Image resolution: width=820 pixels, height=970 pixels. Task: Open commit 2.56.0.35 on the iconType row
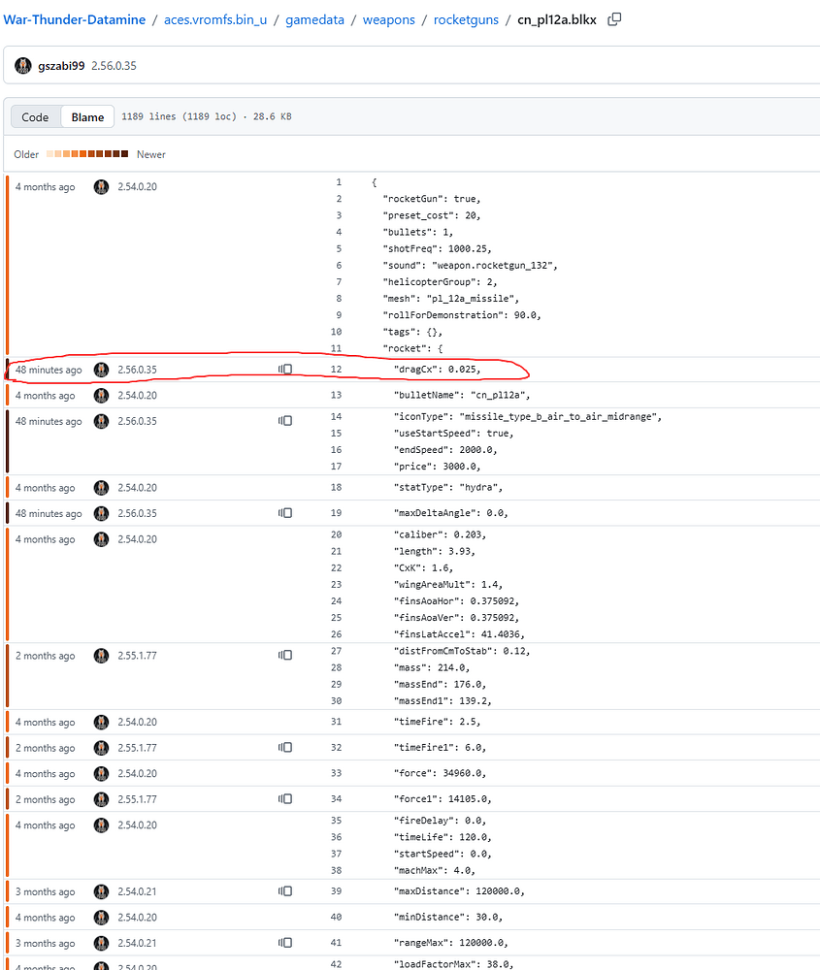click(x=138, y=421)
